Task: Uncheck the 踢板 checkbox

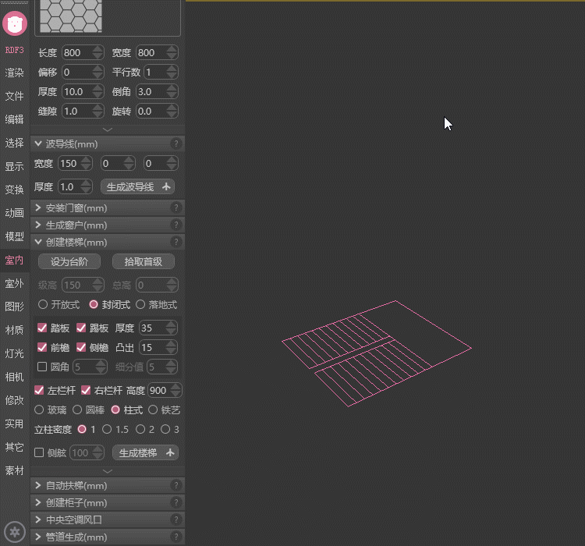Action: point(81,328)
